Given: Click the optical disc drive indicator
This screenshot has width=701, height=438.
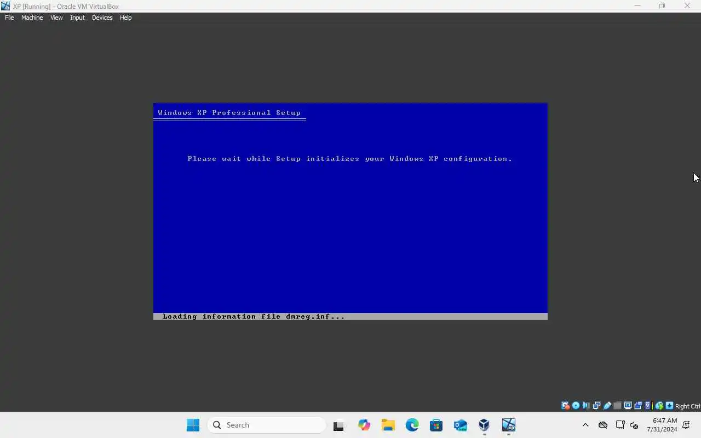Looking at the screenshot, I should point(576,406).
